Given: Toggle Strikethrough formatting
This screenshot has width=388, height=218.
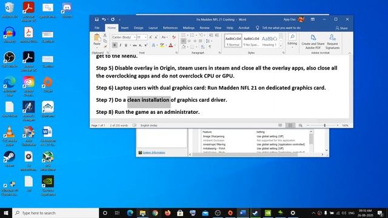Looking at the screenshot, I should coord(135,45).
